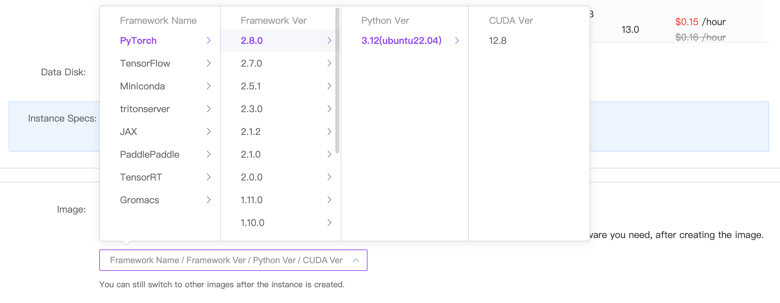Viewport: 780px width, 303px height.
Task: Click the Framework Name image selector field
Action: (226, 260)
